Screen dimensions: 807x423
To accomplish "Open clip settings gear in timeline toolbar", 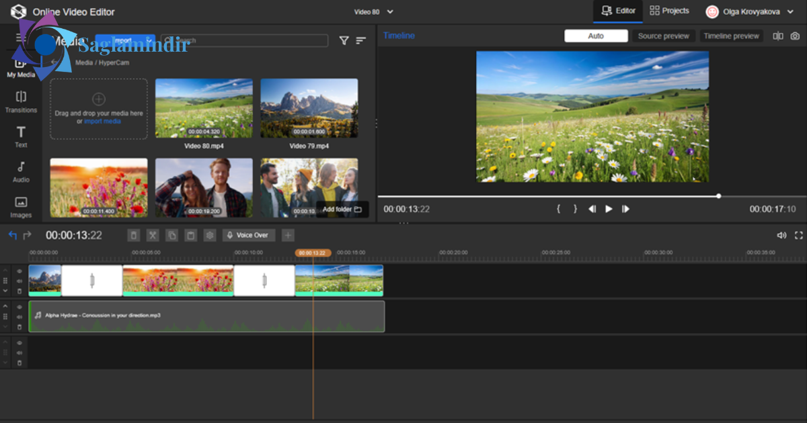I will coord(210,235).
